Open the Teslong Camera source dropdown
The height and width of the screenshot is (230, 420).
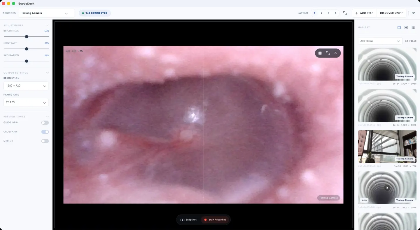point(46,13)
